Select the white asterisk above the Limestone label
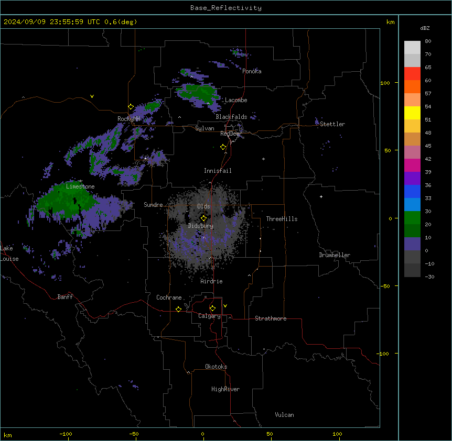The image size is (452, 441). (x=81, y=181)
